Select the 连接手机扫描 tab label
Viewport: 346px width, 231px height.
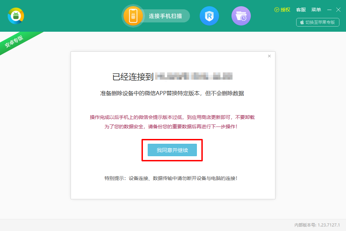(x=165, y=16)
